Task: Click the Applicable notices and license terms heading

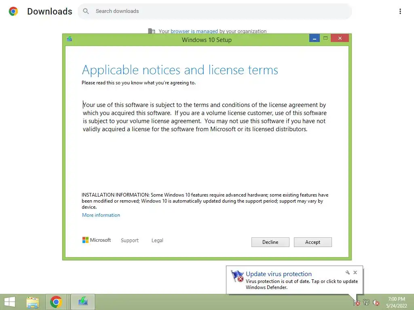Action: [x=180, y=70]
